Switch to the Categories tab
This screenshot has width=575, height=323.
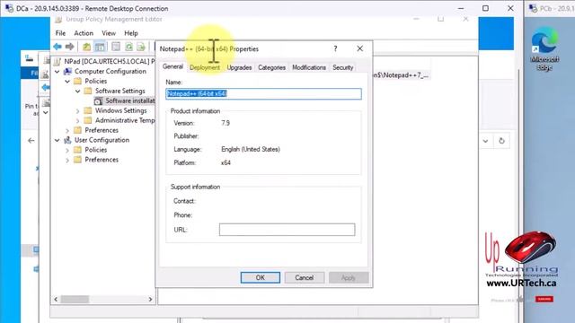(x=271, y=67)
